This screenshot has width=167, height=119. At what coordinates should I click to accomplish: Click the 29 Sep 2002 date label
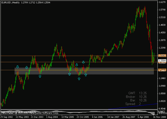coord(7,117)
